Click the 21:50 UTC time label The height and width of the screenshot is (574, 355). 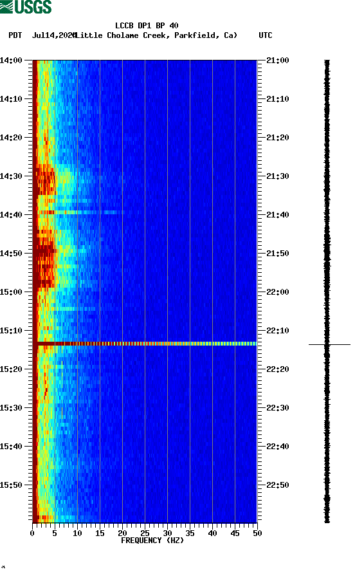click(x=277, y=254)
